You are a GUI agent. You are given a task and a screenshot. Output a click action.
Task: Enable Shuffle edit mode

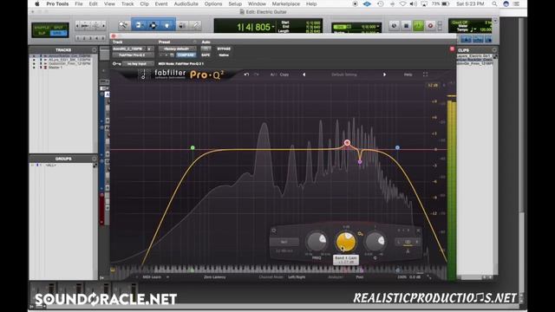[x=42, y=27]
